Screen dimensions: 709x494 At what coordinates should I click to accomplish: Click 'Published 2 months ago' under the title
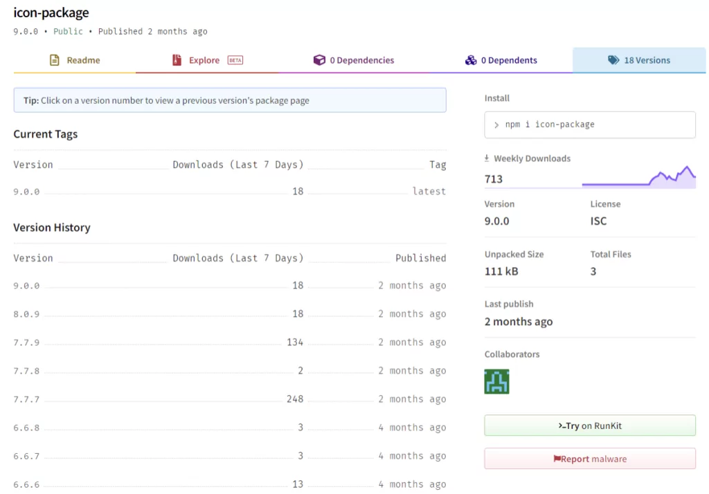click(152, 31)
